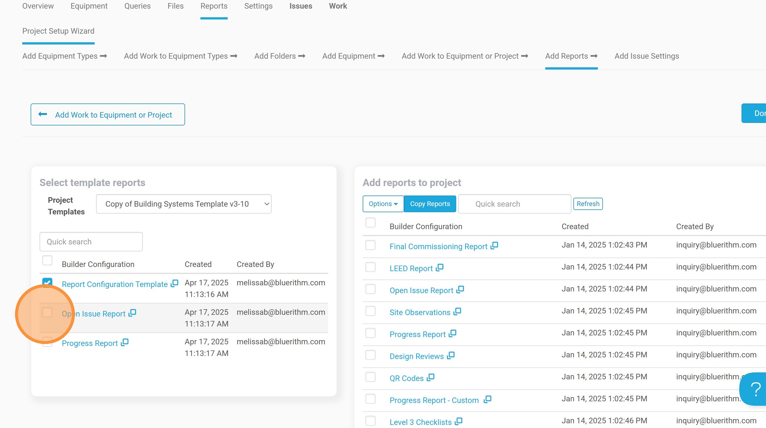Click the copy icon next to QR Codes
The width and height of the screenshot is (766, 428).
pyautogui.click(x=431, y=377)
